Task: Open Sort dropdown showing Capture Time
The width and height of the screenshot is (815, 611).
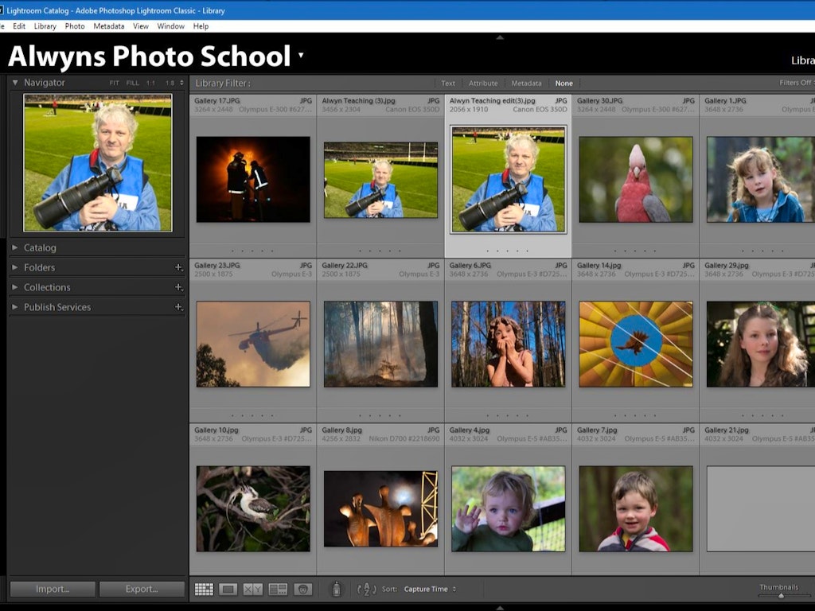Action: click(x=430, y=590)
